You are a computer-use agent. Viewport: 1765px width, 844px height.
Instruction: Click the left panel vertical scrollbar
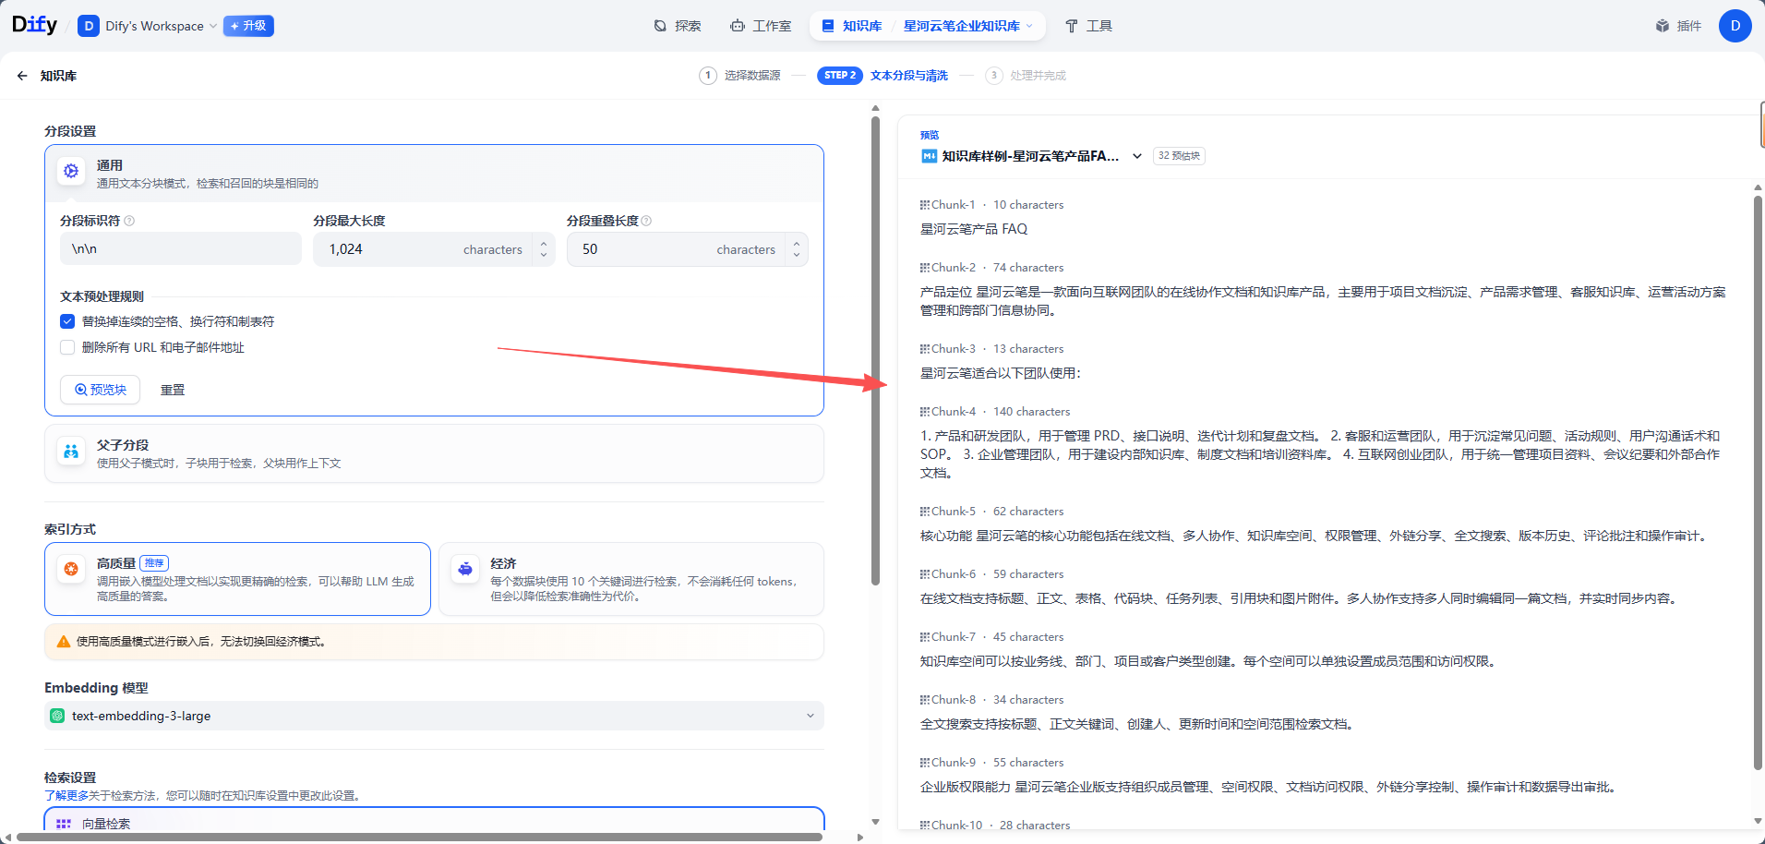coord(875,351)
